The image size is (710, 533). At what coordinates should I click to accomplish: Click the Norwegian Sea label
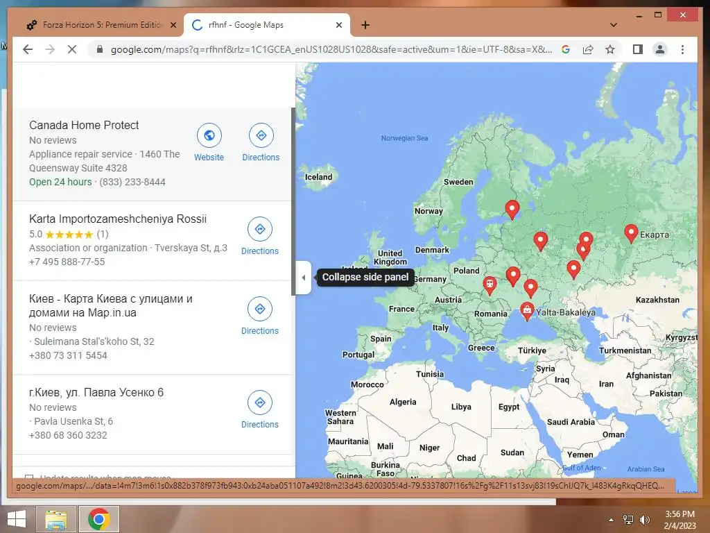[x=404, y=138]
